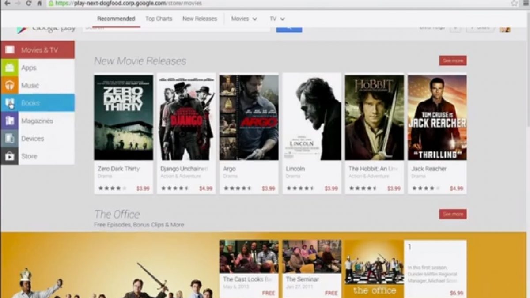Buy Jack Reacher for $4.99

457,189
